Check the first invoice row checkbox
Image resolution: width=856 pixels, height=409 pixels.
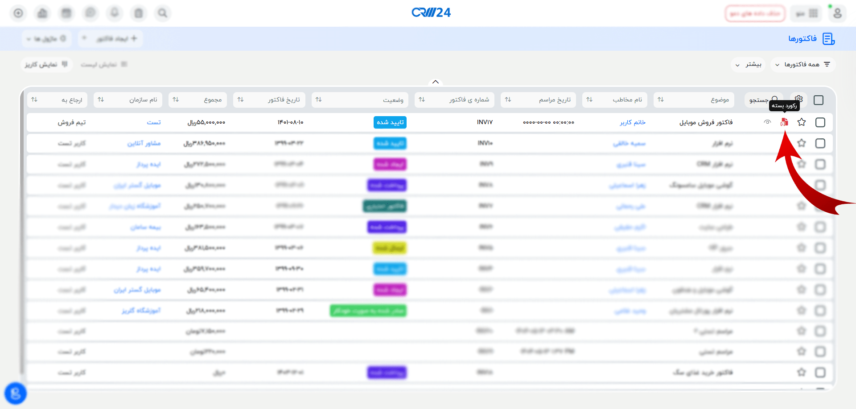click(820, 122)
